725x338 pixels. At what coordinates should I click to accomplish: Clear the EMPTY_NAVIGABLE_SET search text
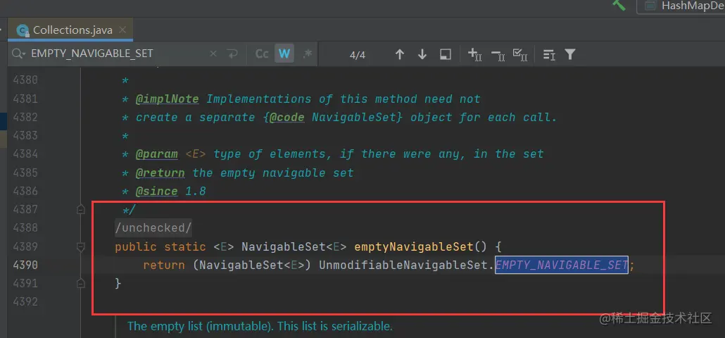[x=213, y=54]
